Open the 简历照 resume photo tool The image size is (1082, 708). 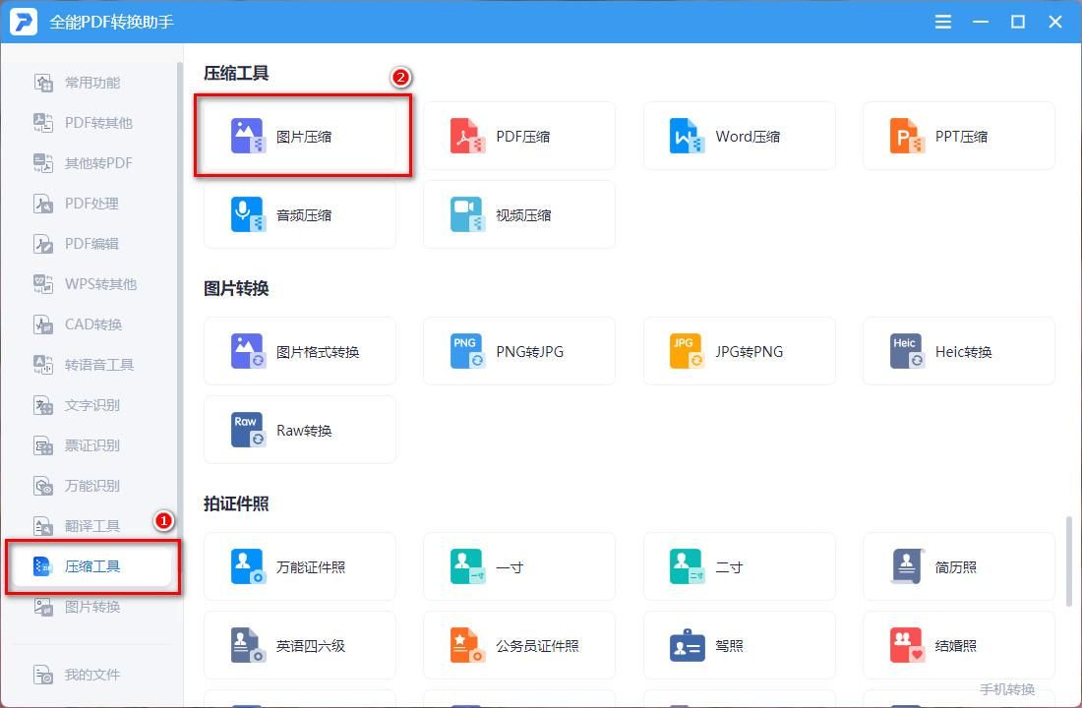[958, 566]
